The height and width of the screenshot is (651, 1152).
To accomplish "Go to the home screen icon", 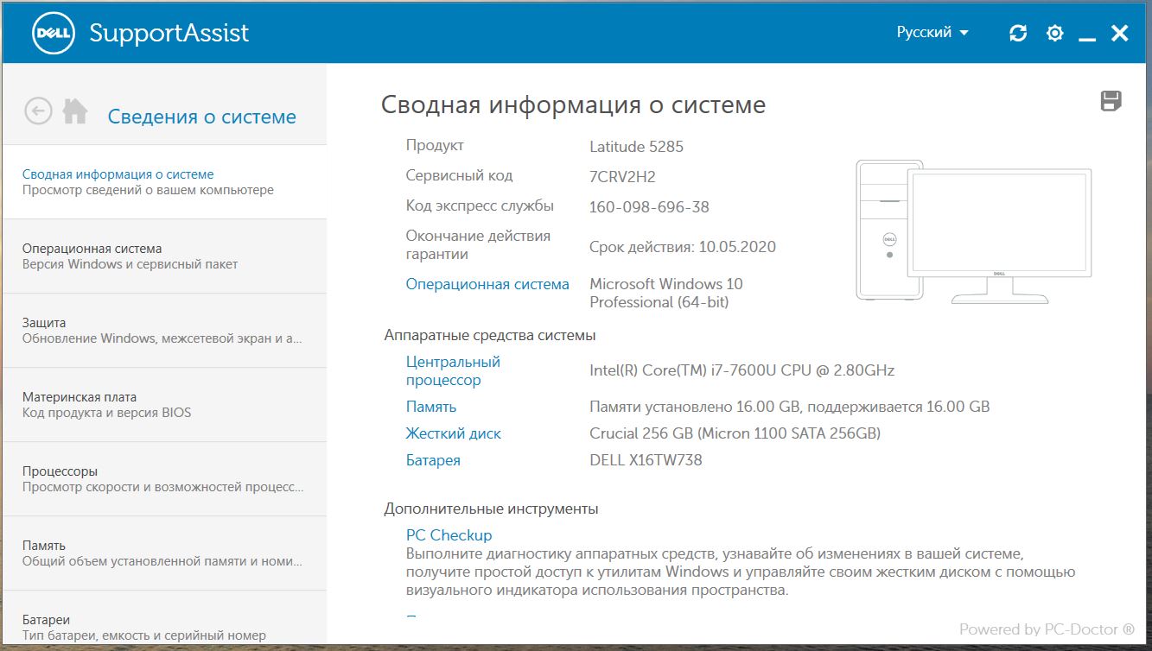I will 75,111.
